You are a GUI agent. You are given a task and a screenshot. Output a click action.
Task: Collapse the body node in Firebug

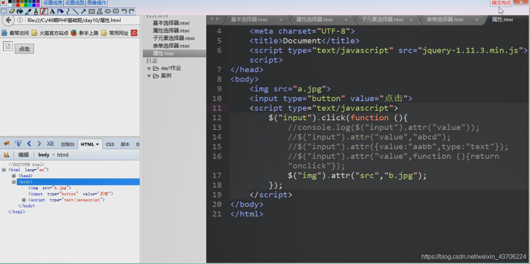click(14, 182)
